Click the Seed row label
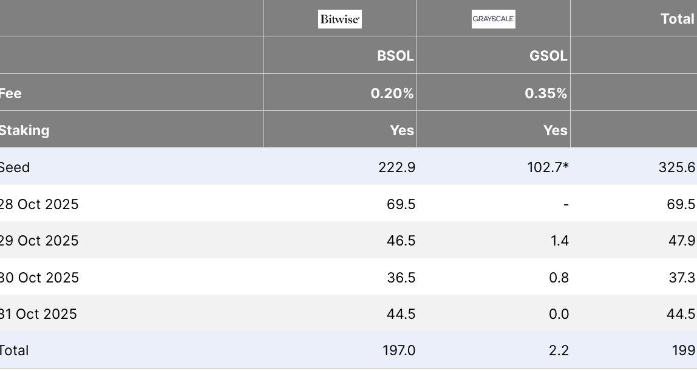The width and height of the screenshot is (697, 371). click(15, 167)
